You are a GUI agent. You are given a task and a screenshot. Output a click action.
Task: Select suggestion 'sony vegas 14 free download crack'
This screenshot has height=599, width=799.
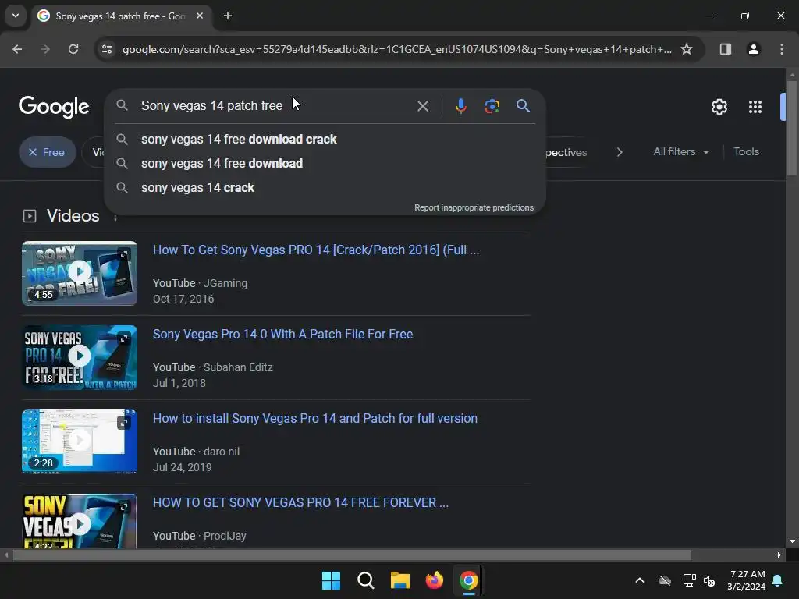point(325,139)
